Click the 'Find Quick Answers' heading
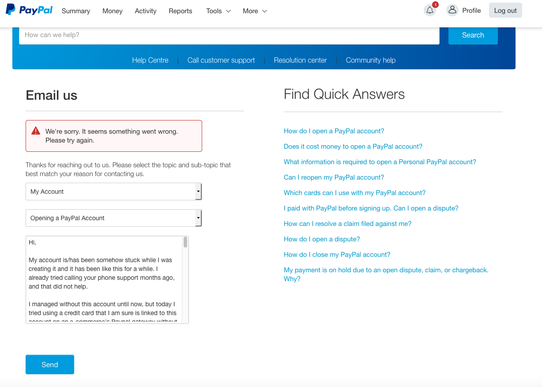542x387 pixels. tap(344, 94)
